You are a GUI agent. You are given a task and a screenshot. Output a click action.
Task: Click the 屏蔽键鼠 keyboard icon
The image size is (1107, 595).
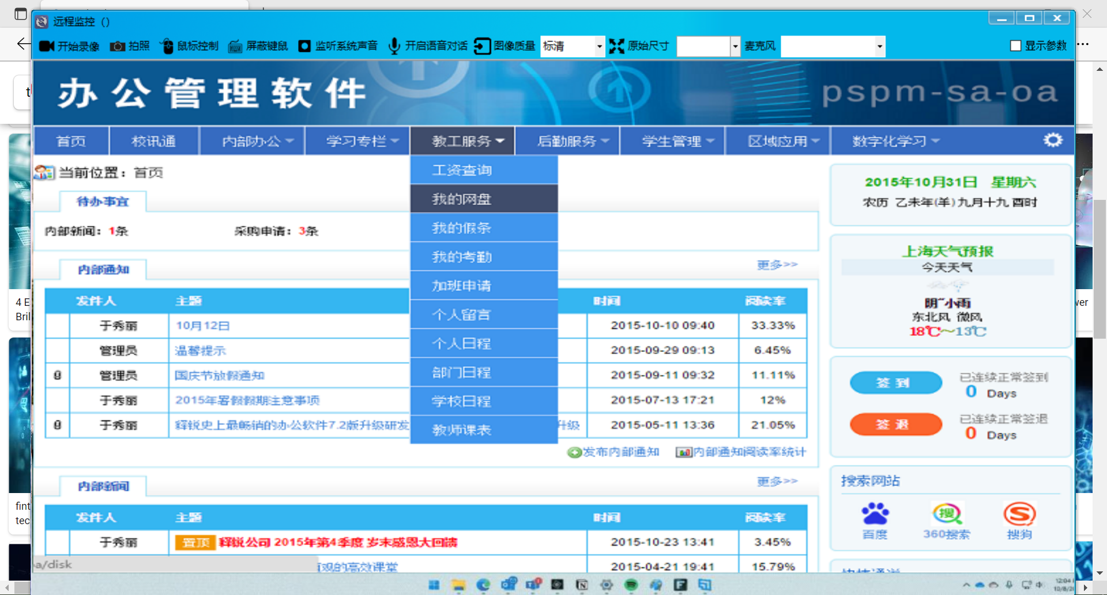[x=235, y=46]
